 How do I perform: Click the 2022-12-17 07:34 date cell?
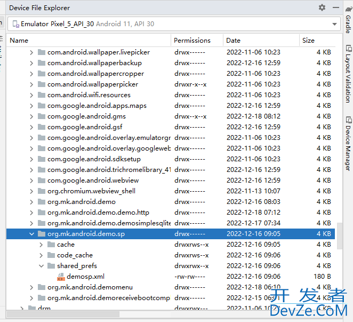click(x=253, y=223)
